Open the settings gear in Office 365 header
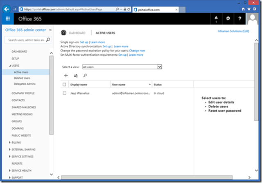The image size is (262, 183). [x=228, y=18]
